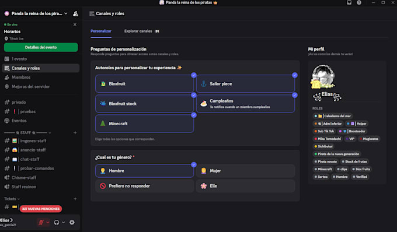Jump to 327 nuevas menciones
The image size is (397, 232).
[x=41, y=209]
